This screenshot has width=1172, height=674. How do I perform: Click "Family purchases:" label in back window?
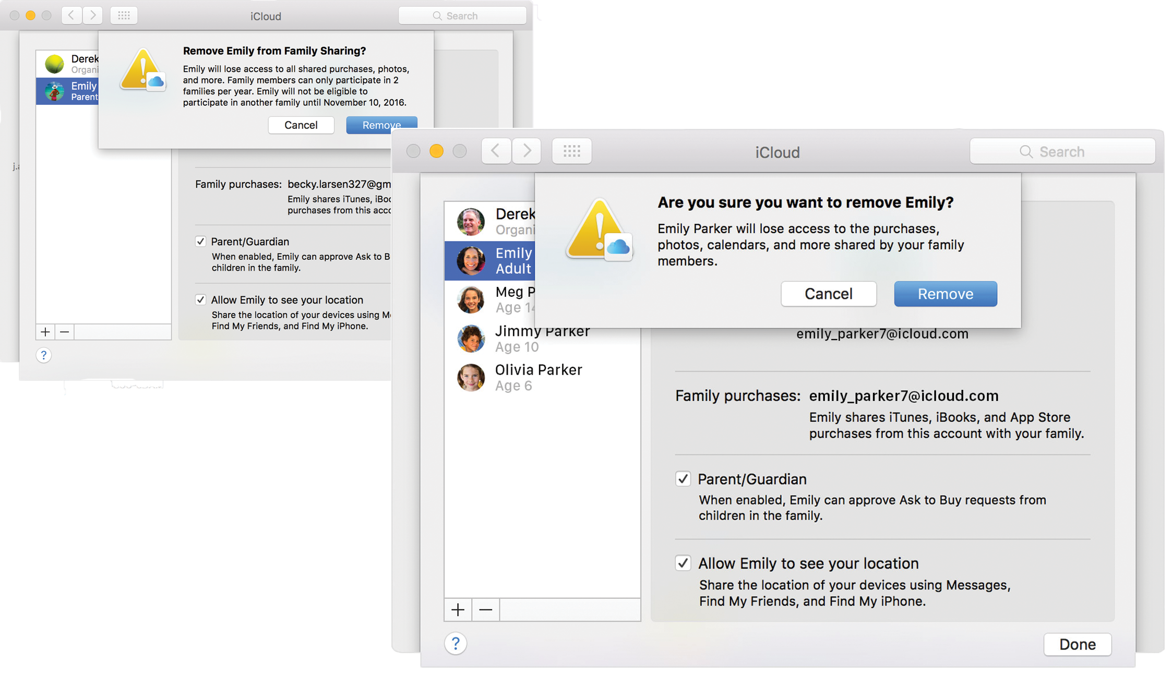[238, 184]
